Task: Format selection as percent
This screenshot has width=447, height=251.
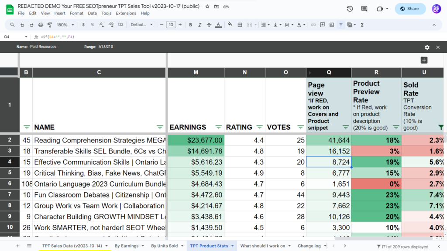Action: [x=92, y=25]
